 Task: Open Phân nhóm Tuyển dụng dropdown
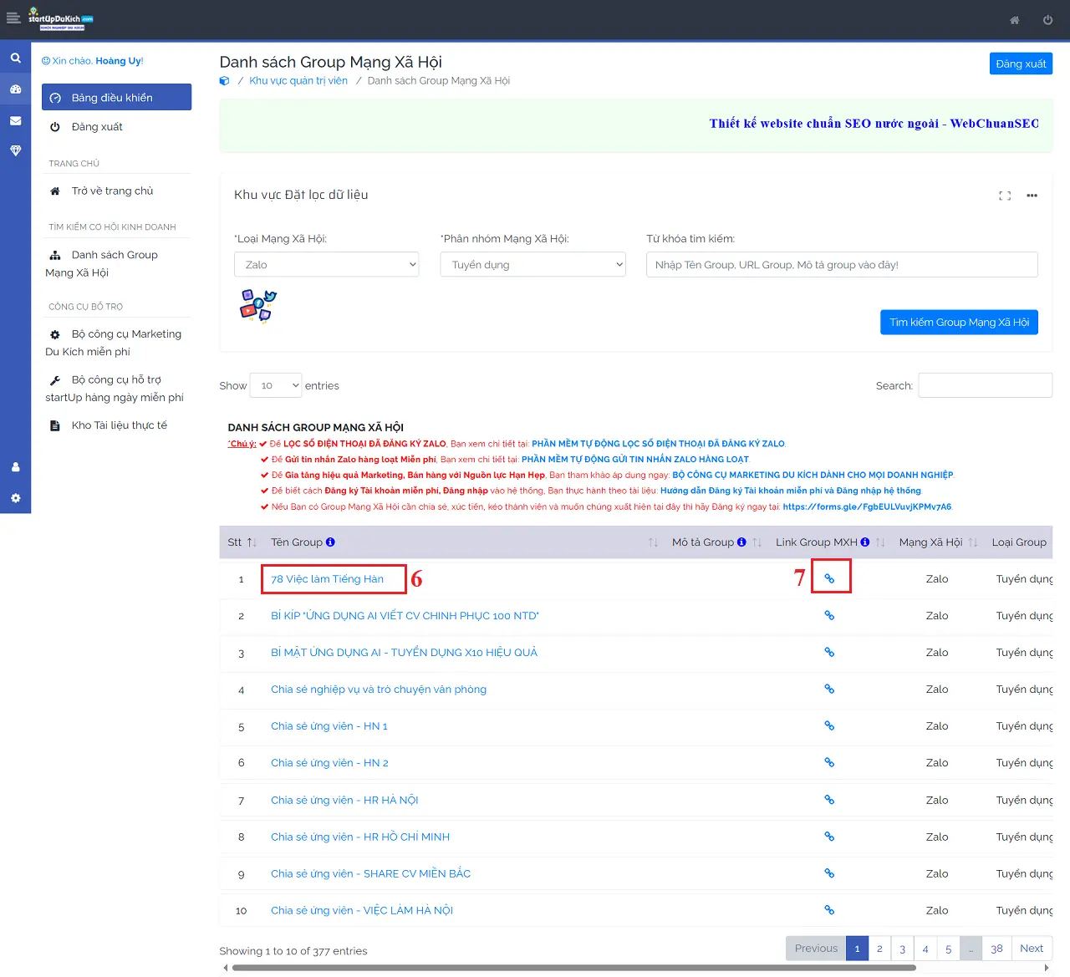click(x=532, y=265)
